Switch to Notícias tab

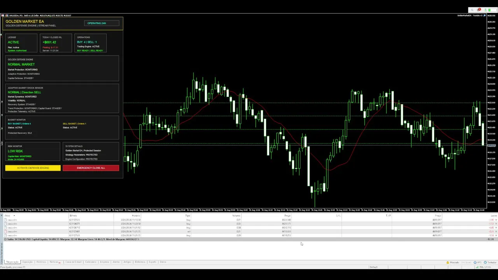click(x=55, y=262)
